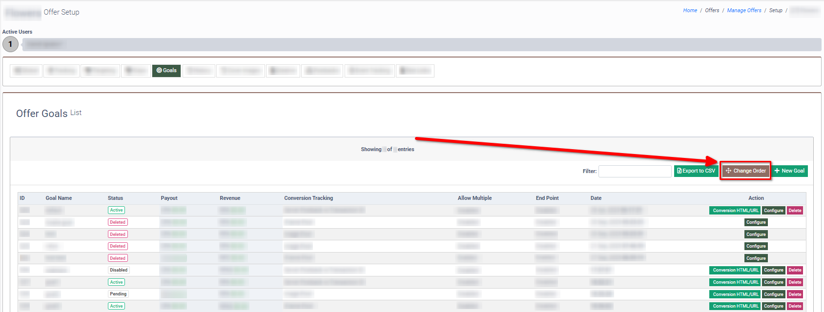The height and width of the screenshot is (312, 824).
Task: Open the Home breadcrumb link
Action: tap(690, 10)
